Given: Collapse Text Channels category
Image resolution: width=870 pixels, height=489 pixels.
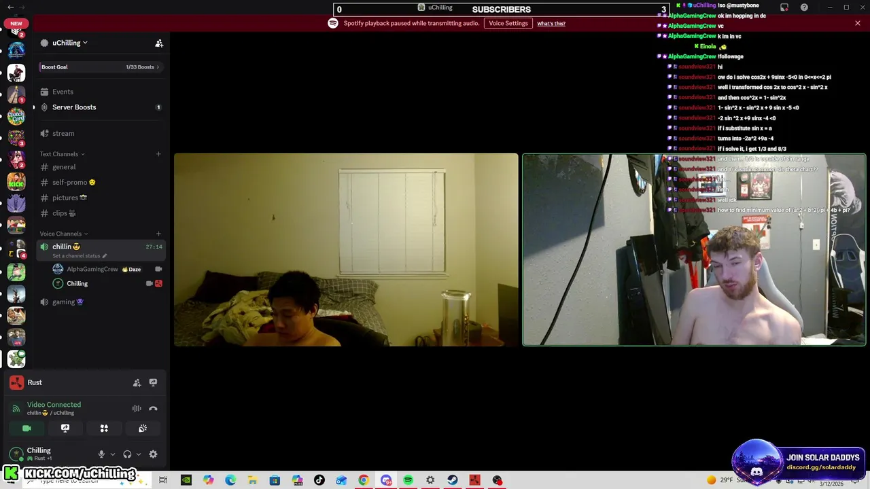Looking at the screenshot, I should click(63, 154).
